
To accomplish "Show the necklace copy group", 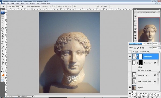I will 130,51.
